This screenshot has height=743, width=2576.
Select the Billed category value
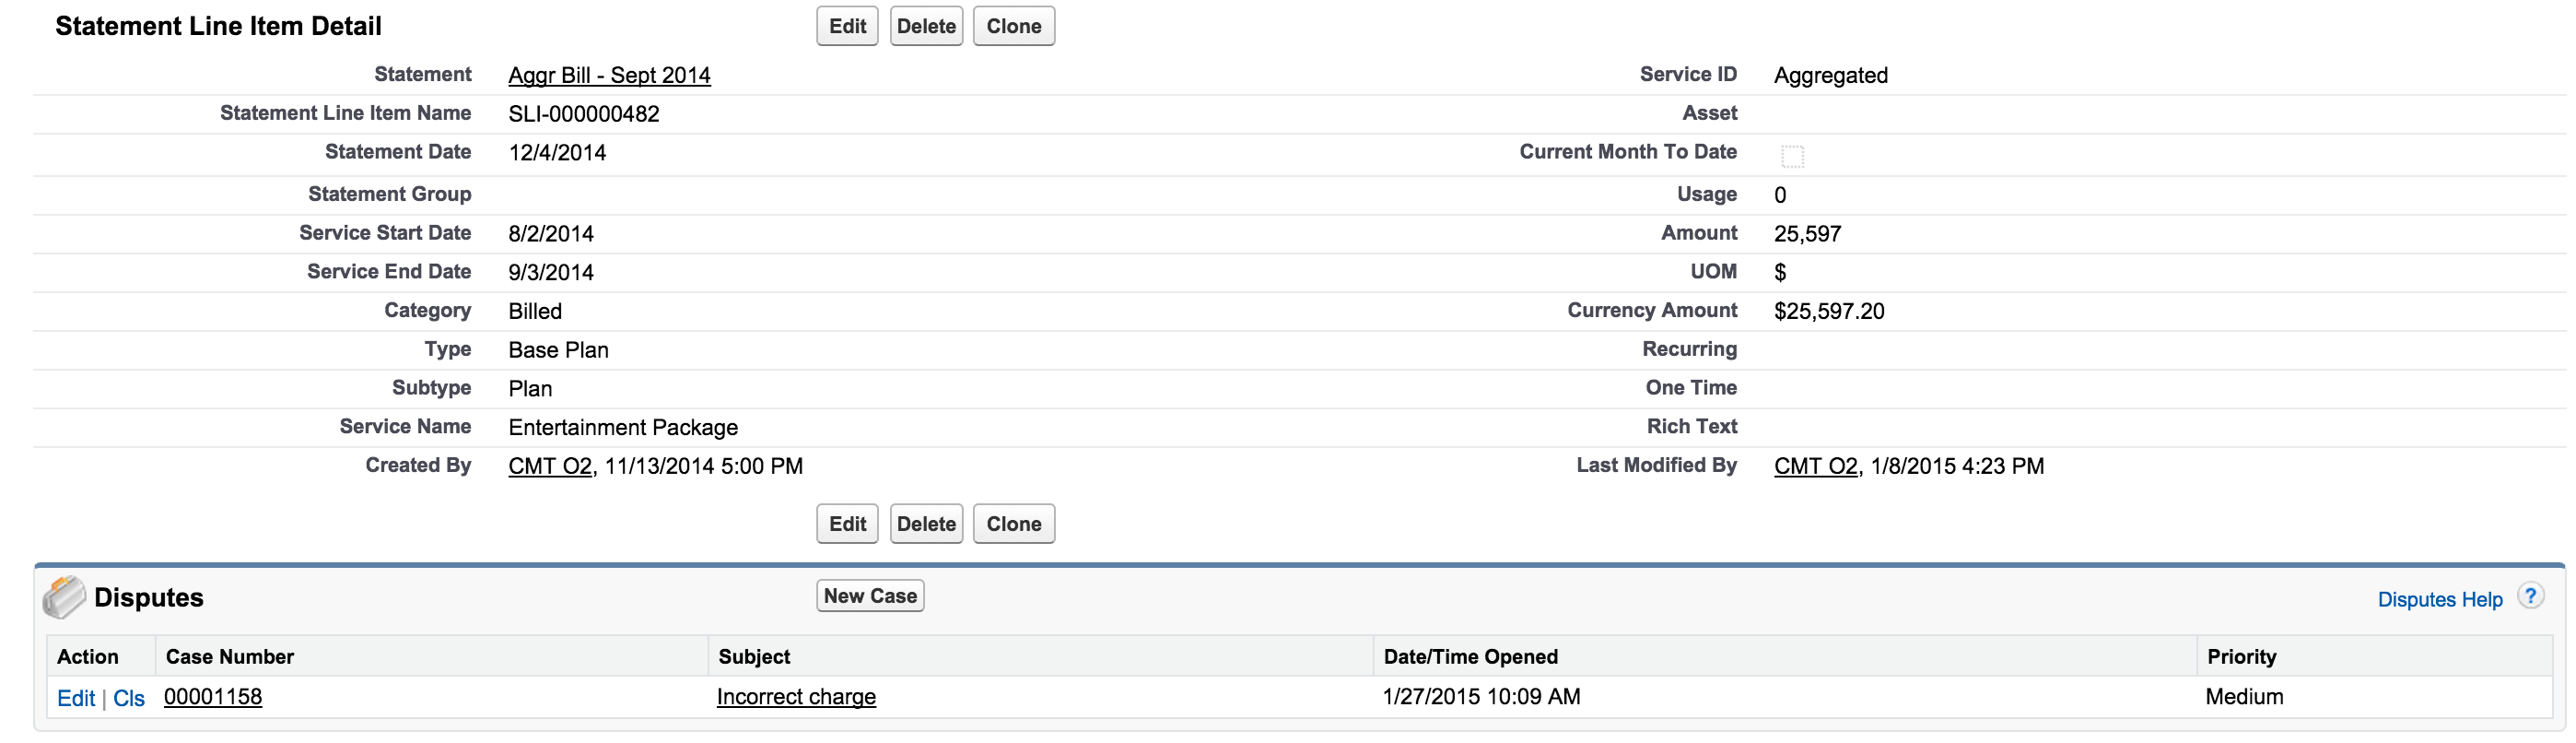[535, 312]
